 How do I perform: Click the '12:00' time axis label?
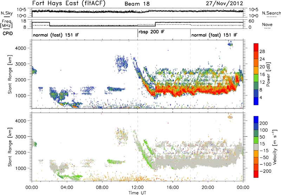(x=137, y=187)
